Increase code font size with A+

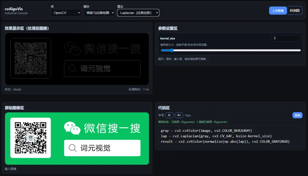pos(179,115)
